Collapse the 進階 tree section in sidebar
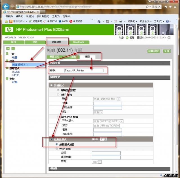 (7, 79)
